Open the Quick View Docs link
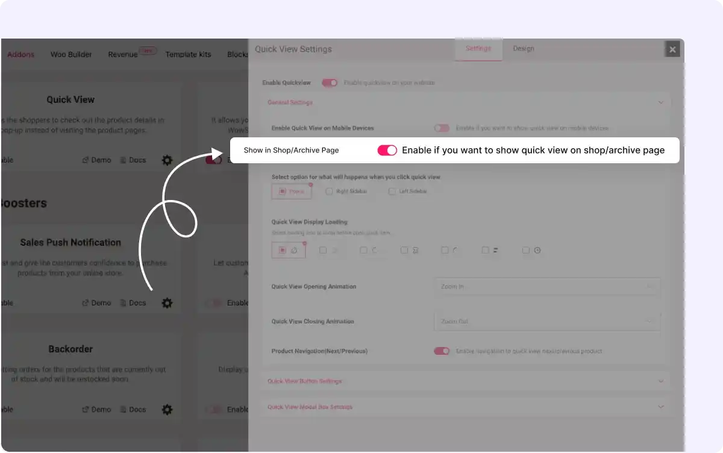This screenshot has width=723, height=453. [133, 160]
